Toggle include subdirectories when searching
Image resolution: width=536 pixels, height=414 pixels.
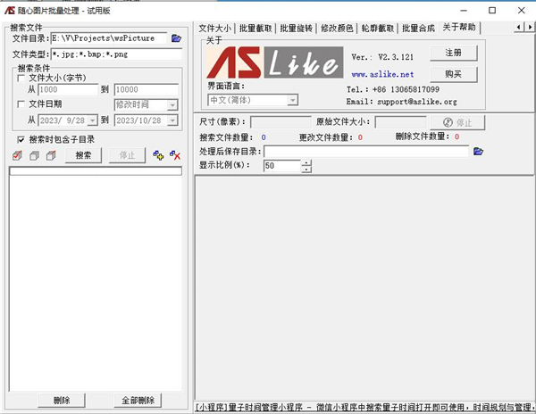tap(21, 139)
